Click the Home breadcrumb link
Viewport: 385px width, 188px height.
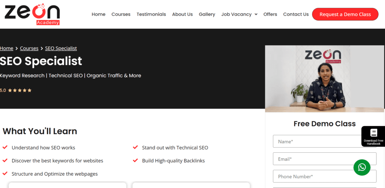[7, 48]
